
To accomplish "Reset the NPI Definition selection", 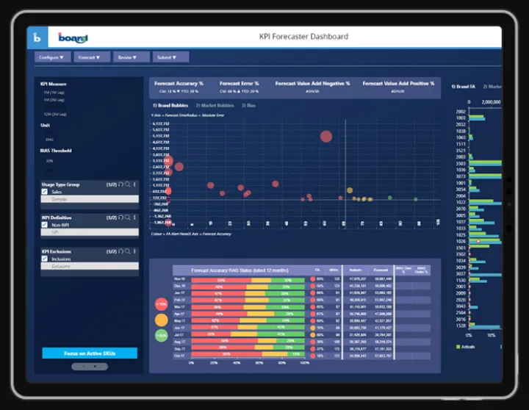I will tap(120, 217).
